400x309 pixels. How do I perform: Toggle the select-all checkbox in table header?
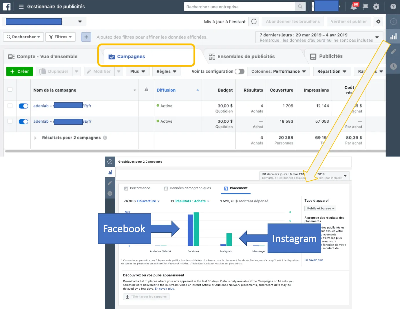(x=10, y=89)
